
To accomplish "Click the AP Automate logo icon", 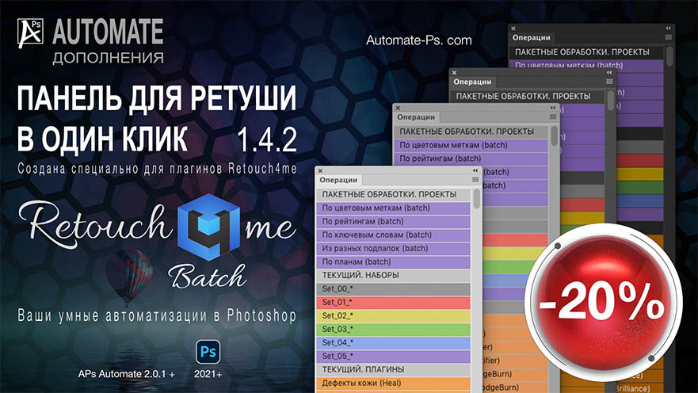I will (x=30, y=34).
